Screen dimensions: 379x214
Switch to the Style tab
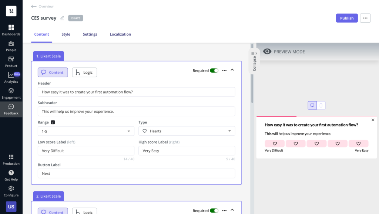(66, 34)
